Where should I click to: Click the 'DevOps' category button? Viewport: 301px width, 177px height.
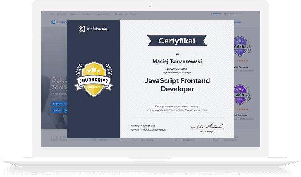click(57, 110)
